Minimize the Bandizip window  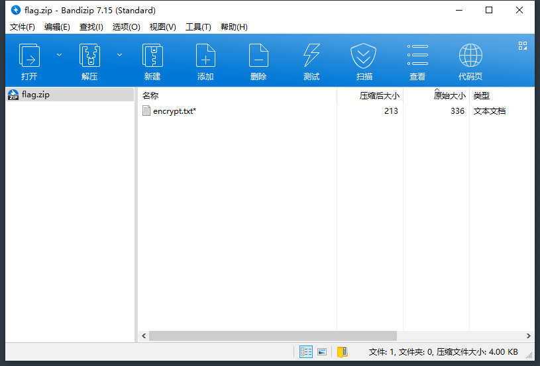click(459, 11)
